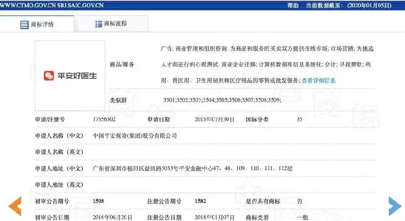Go to previous record with orange arrow
The image size is (405, 221).
pyautogui.click(x=15, y=206)
